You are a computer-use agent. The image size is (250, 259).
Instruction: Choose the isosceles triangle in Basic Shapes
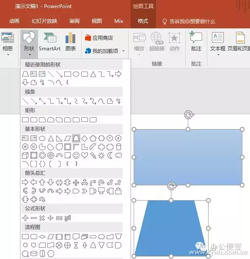click(51, 138)
